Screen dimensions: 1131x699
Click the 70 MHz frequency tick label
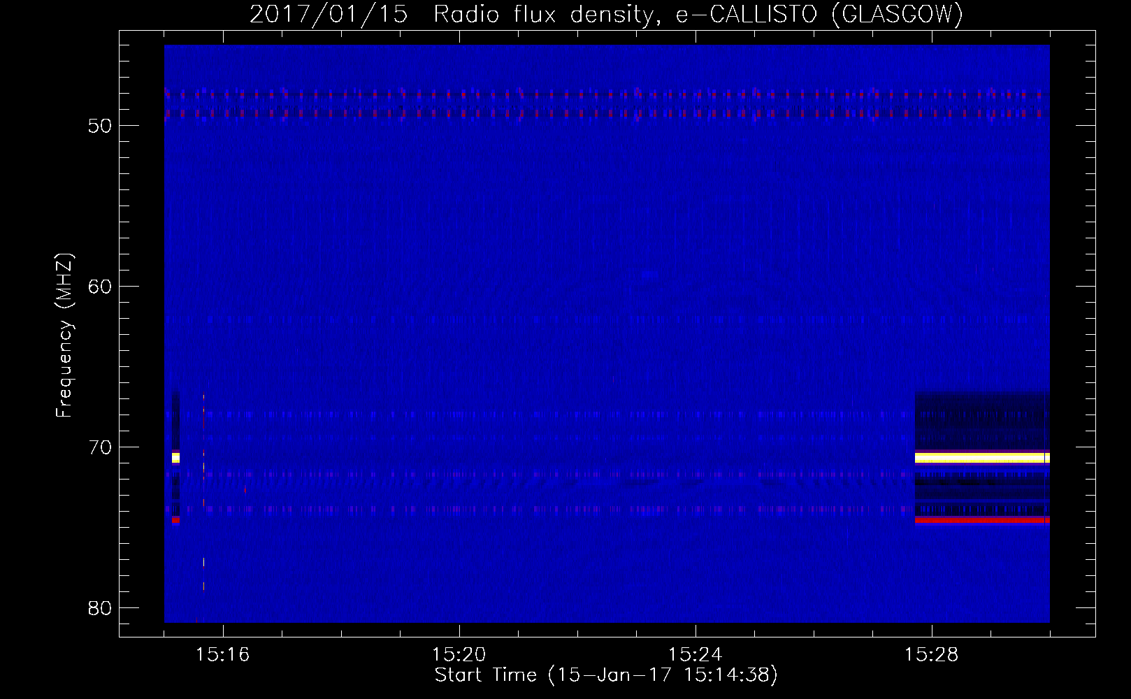[100, 447]
